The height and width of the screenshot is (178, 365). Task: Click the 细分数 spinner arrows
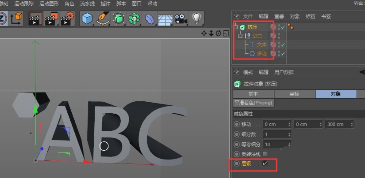pyautogui.click(x=289, y=134)
